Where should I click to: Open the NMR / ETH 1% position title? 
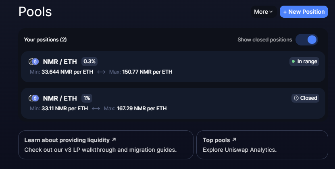click(x=60, y=98)
